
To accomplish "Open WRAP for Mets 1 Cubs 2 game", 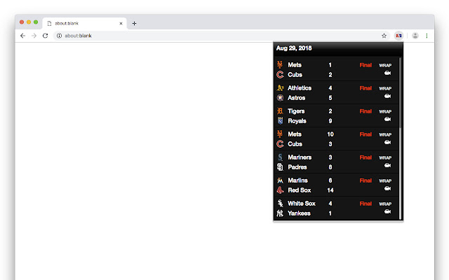I will tap(385, 65).
